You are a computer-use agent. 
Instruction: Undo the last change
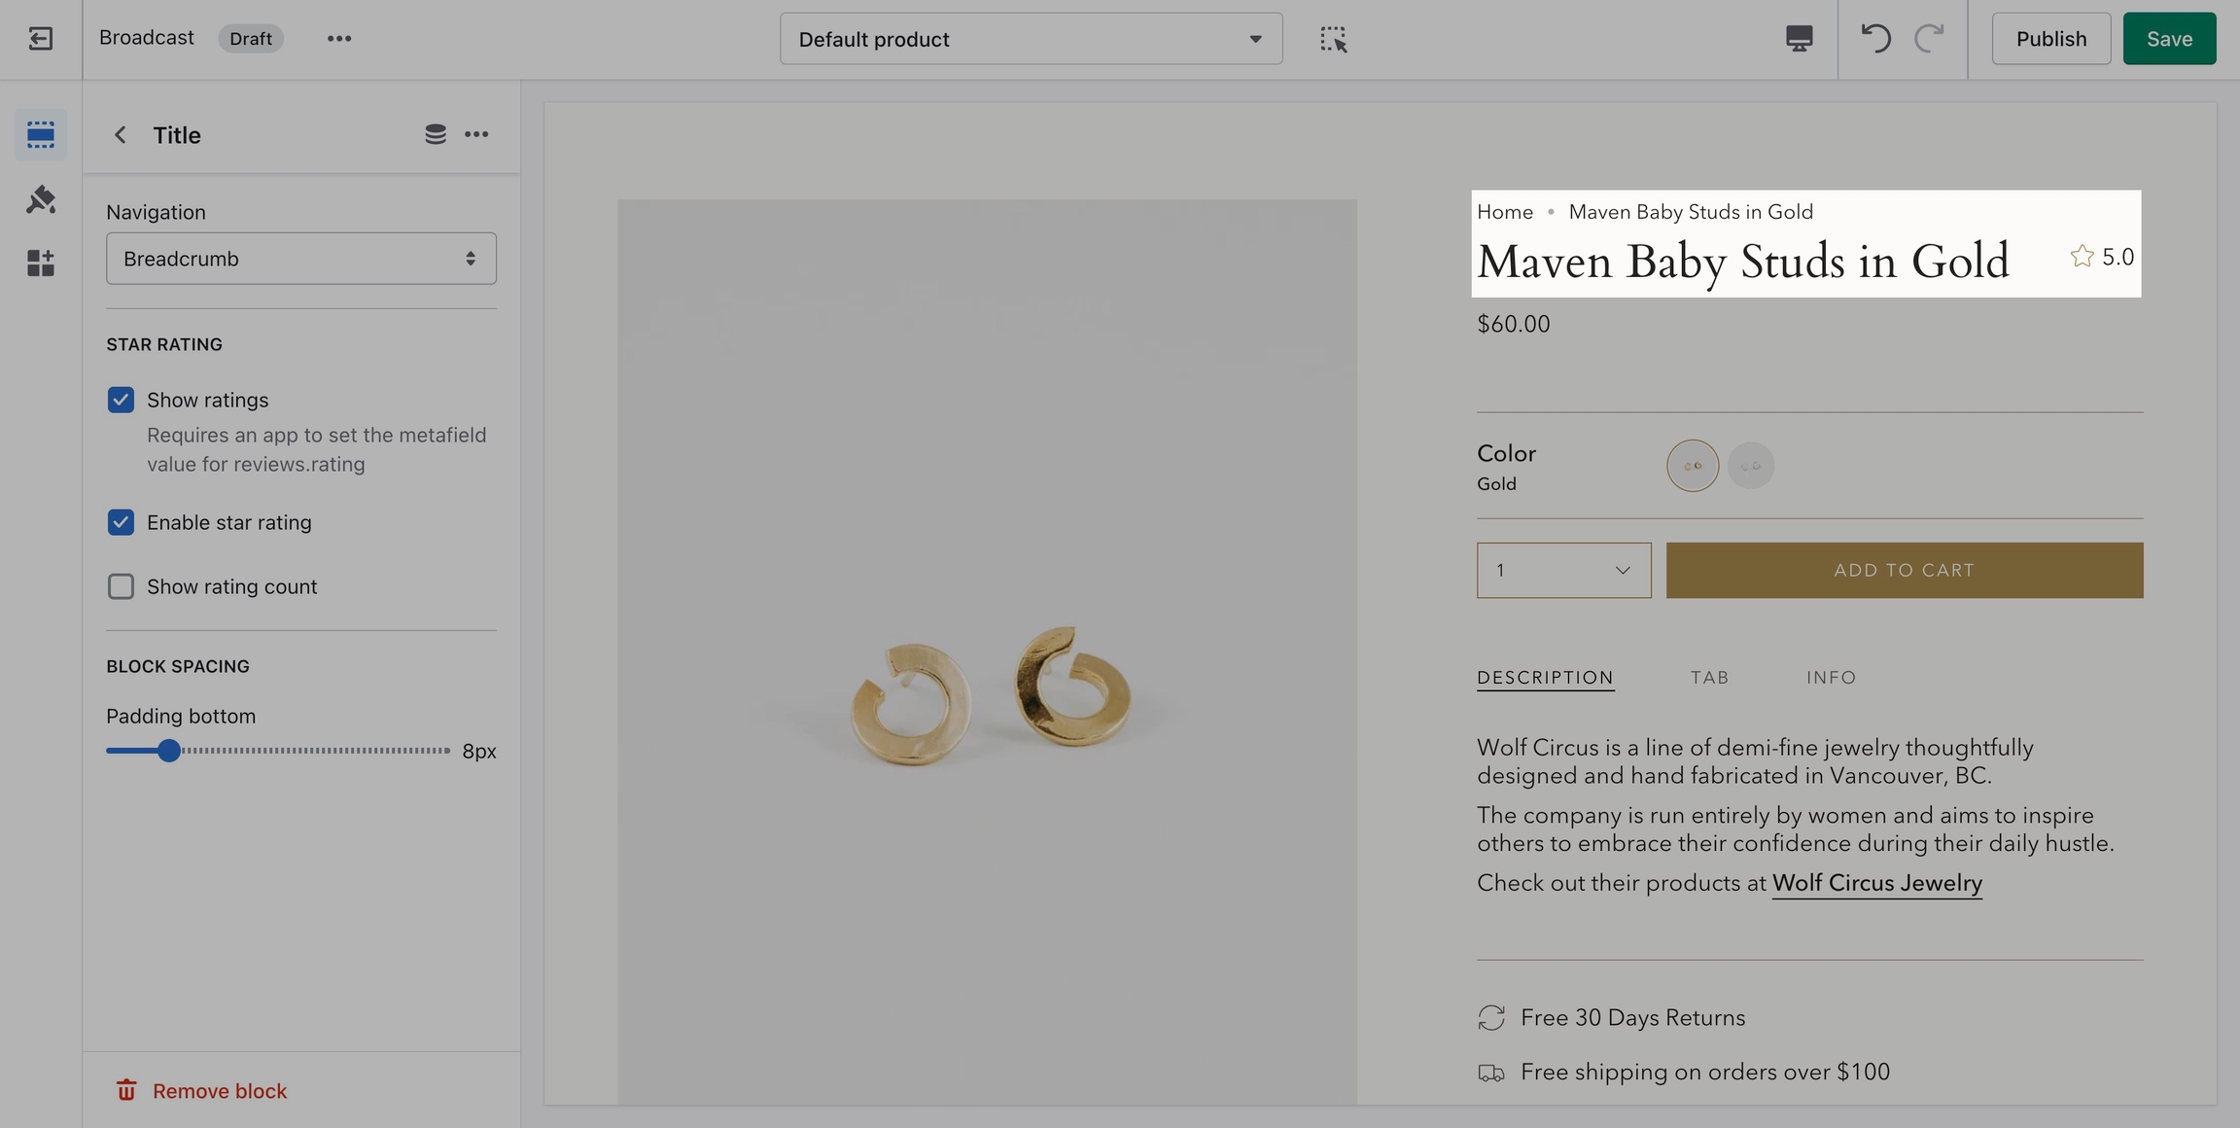coord(1875,39)
